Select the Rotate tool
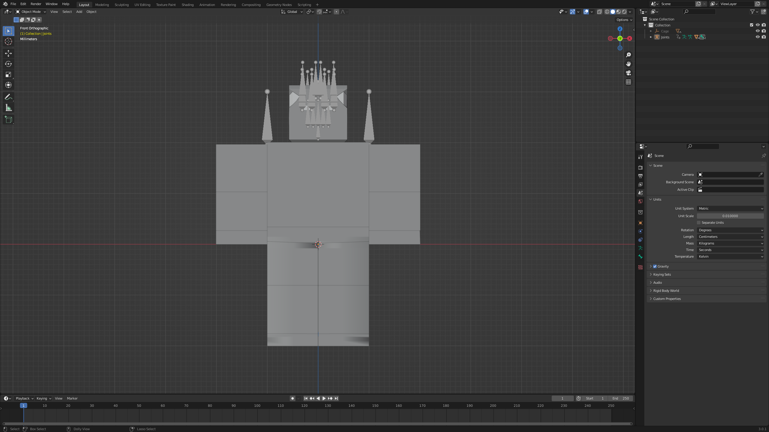This screenshot has height=432, width=769. (x=8, y=64)
